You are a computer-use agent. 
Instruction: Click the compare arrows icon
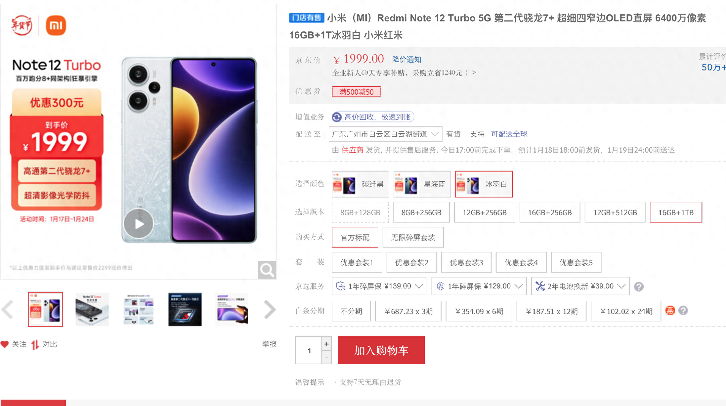(x=35, y=344)
